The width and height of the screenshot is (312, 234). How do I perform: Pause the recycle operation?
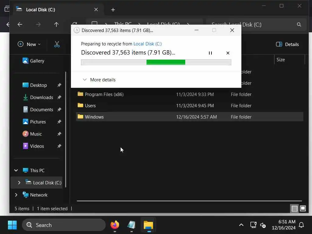(210, 53)
